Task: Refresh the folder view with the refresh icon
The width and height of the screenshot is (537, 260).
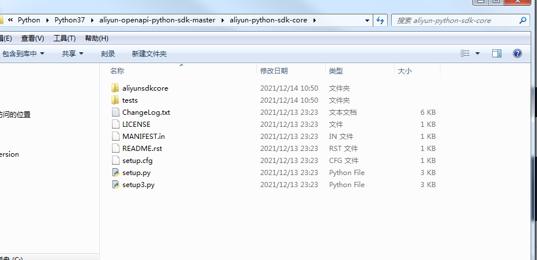Action: 380,20
